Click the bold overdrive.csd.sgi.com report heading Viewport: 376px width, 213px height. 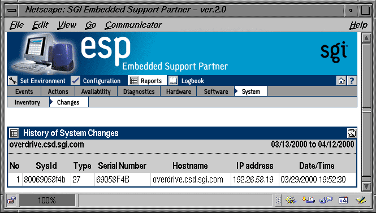[46, 145]
